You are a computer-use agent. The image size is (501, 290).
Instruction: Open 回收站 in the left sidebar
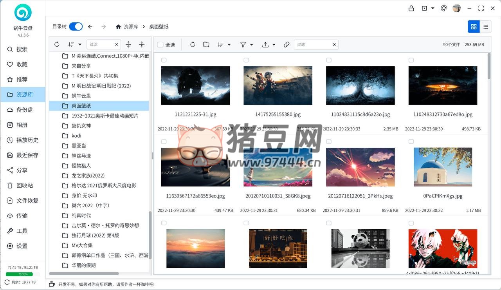coord(24,185)
